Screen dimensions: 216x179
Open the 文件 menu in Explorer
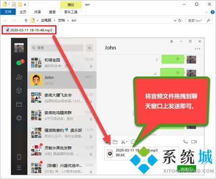point(8,12)
